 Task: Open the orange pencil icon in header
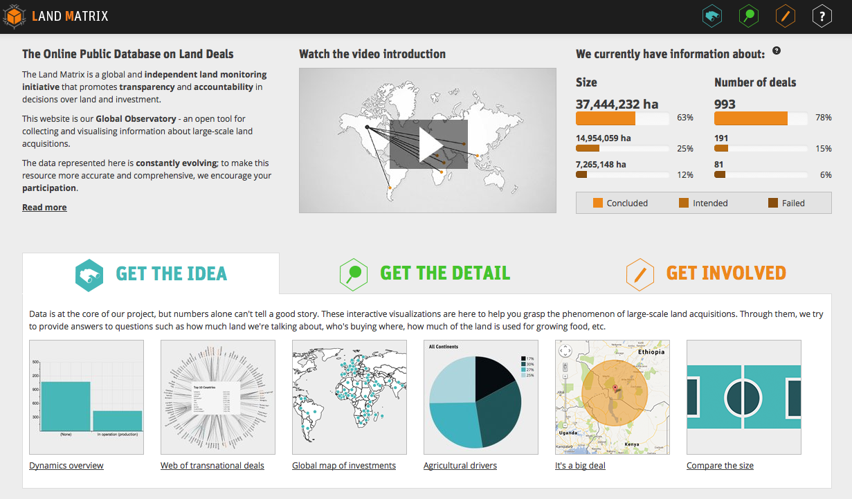785,17
